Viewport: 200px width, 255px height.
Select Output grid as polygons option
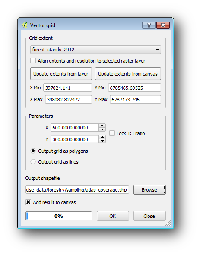click(33, 151)
